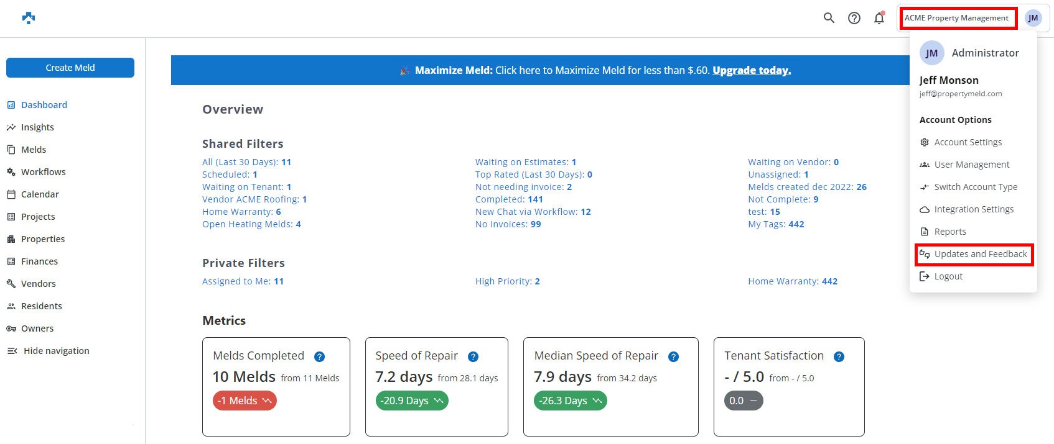Image resolution: width=1054 pixels, height=444 pixels.
Task: Collapse sidebar with Hide navigation
Action: (x=56, y=351)
